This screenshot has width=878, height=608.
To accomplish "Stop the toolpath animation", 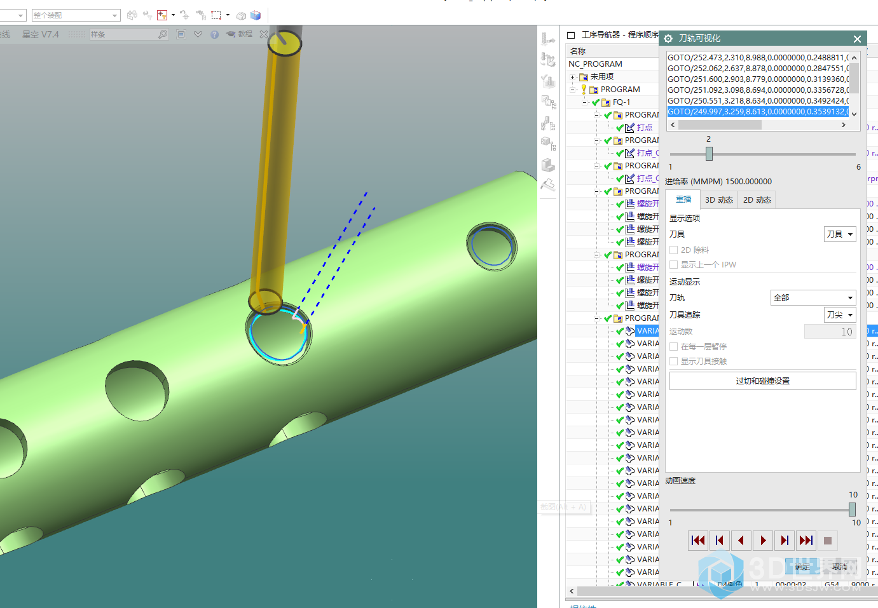I will point(828,541).
